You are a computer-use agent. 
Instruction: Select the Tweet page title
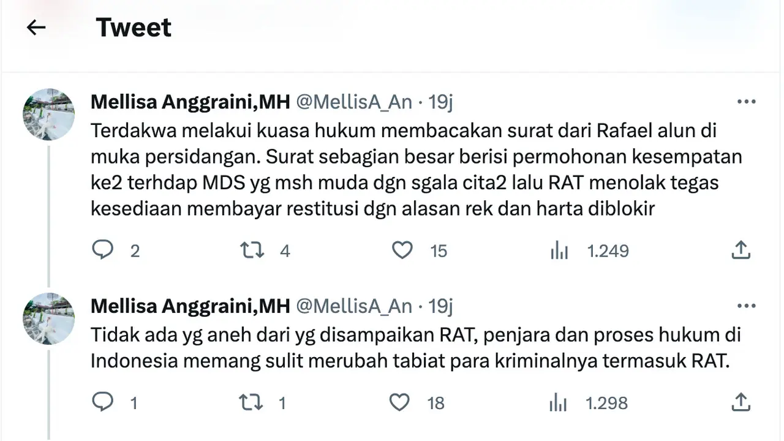coord(134,27)
